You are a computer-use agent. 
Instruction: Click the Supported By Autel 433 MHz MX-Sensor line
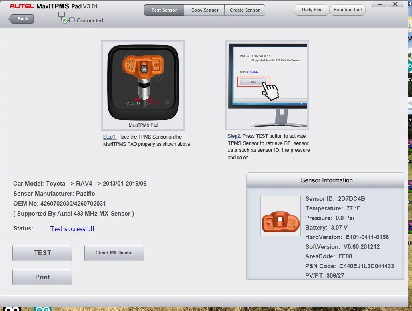74,214
